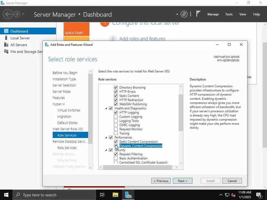
Task: Click the search magnifier in taskbar
Action: tap(18, 195)
